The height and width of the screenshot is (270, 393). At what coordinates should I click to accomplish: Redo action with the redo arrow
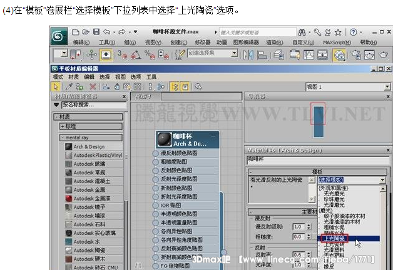tap(122, 32)
